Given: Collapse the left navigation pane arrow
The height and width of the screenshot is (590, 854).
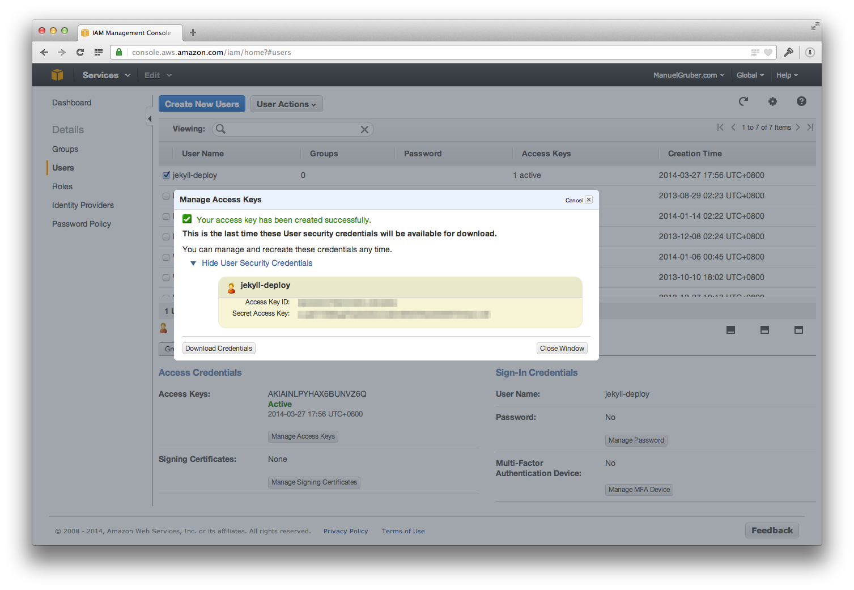Looking at the screenshot, I should tap(150, 118).
